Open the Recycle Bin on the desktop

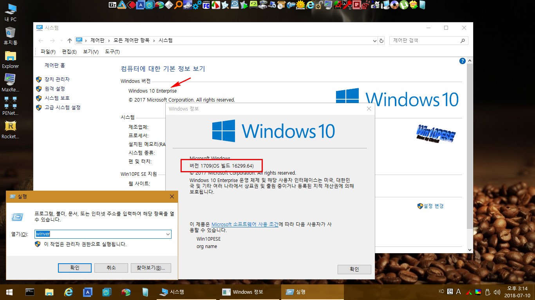click(x=10, y=36)
